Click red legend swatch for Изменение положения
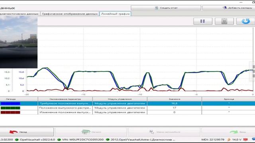The width and height of the screenshot is (255, 143). click(x=10, y=112)
